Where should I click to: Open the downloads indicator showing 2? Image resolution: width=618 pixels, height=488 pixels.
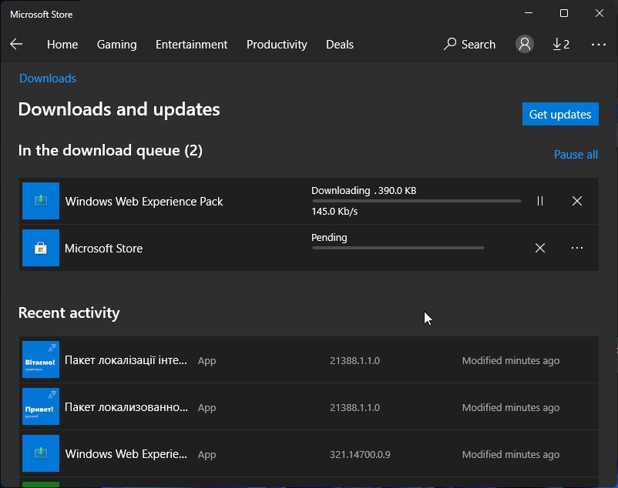[561, 44]
